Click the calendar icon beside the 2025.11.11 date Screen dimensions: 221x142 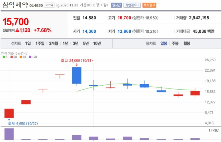click(x=57, y=5)
